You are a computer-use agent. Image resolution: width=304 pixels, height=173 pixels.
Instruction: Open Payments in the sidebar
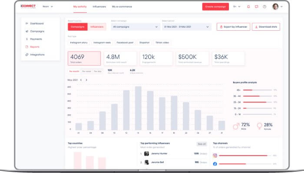pyautogui.click(x=36, y=39)
